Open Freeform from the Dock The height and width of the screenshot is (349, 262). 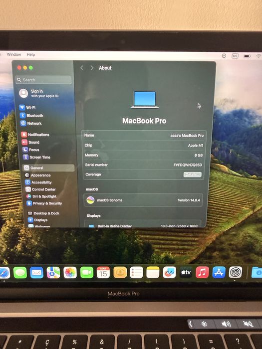(x=169, y=272)
